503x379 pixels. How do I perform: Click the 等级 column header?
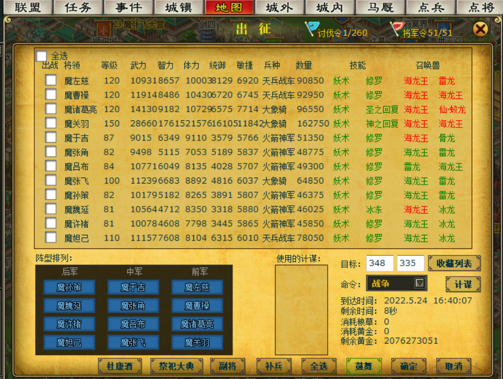109,65
